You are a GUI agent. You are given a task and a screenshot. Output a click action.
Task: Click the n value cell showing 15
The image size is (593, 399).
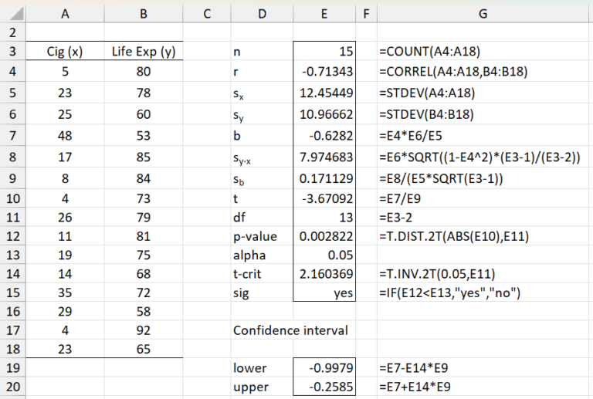tap(324, 52)
